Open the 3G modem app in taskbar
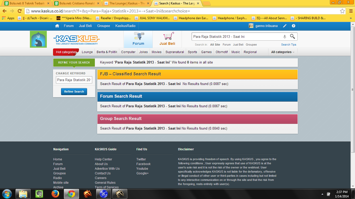 tap(104, 194)
